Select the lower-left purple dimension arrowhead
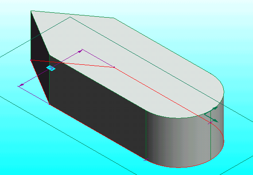 click(21, 85)
